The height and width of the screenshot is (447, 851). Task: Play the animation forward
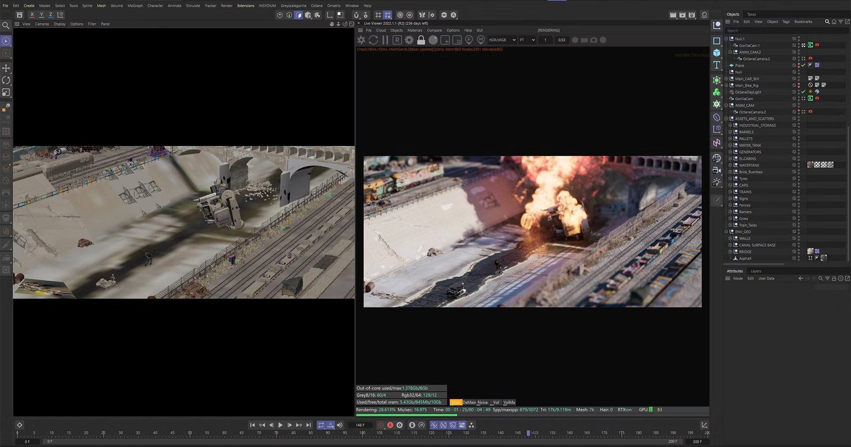coord(280,425)
